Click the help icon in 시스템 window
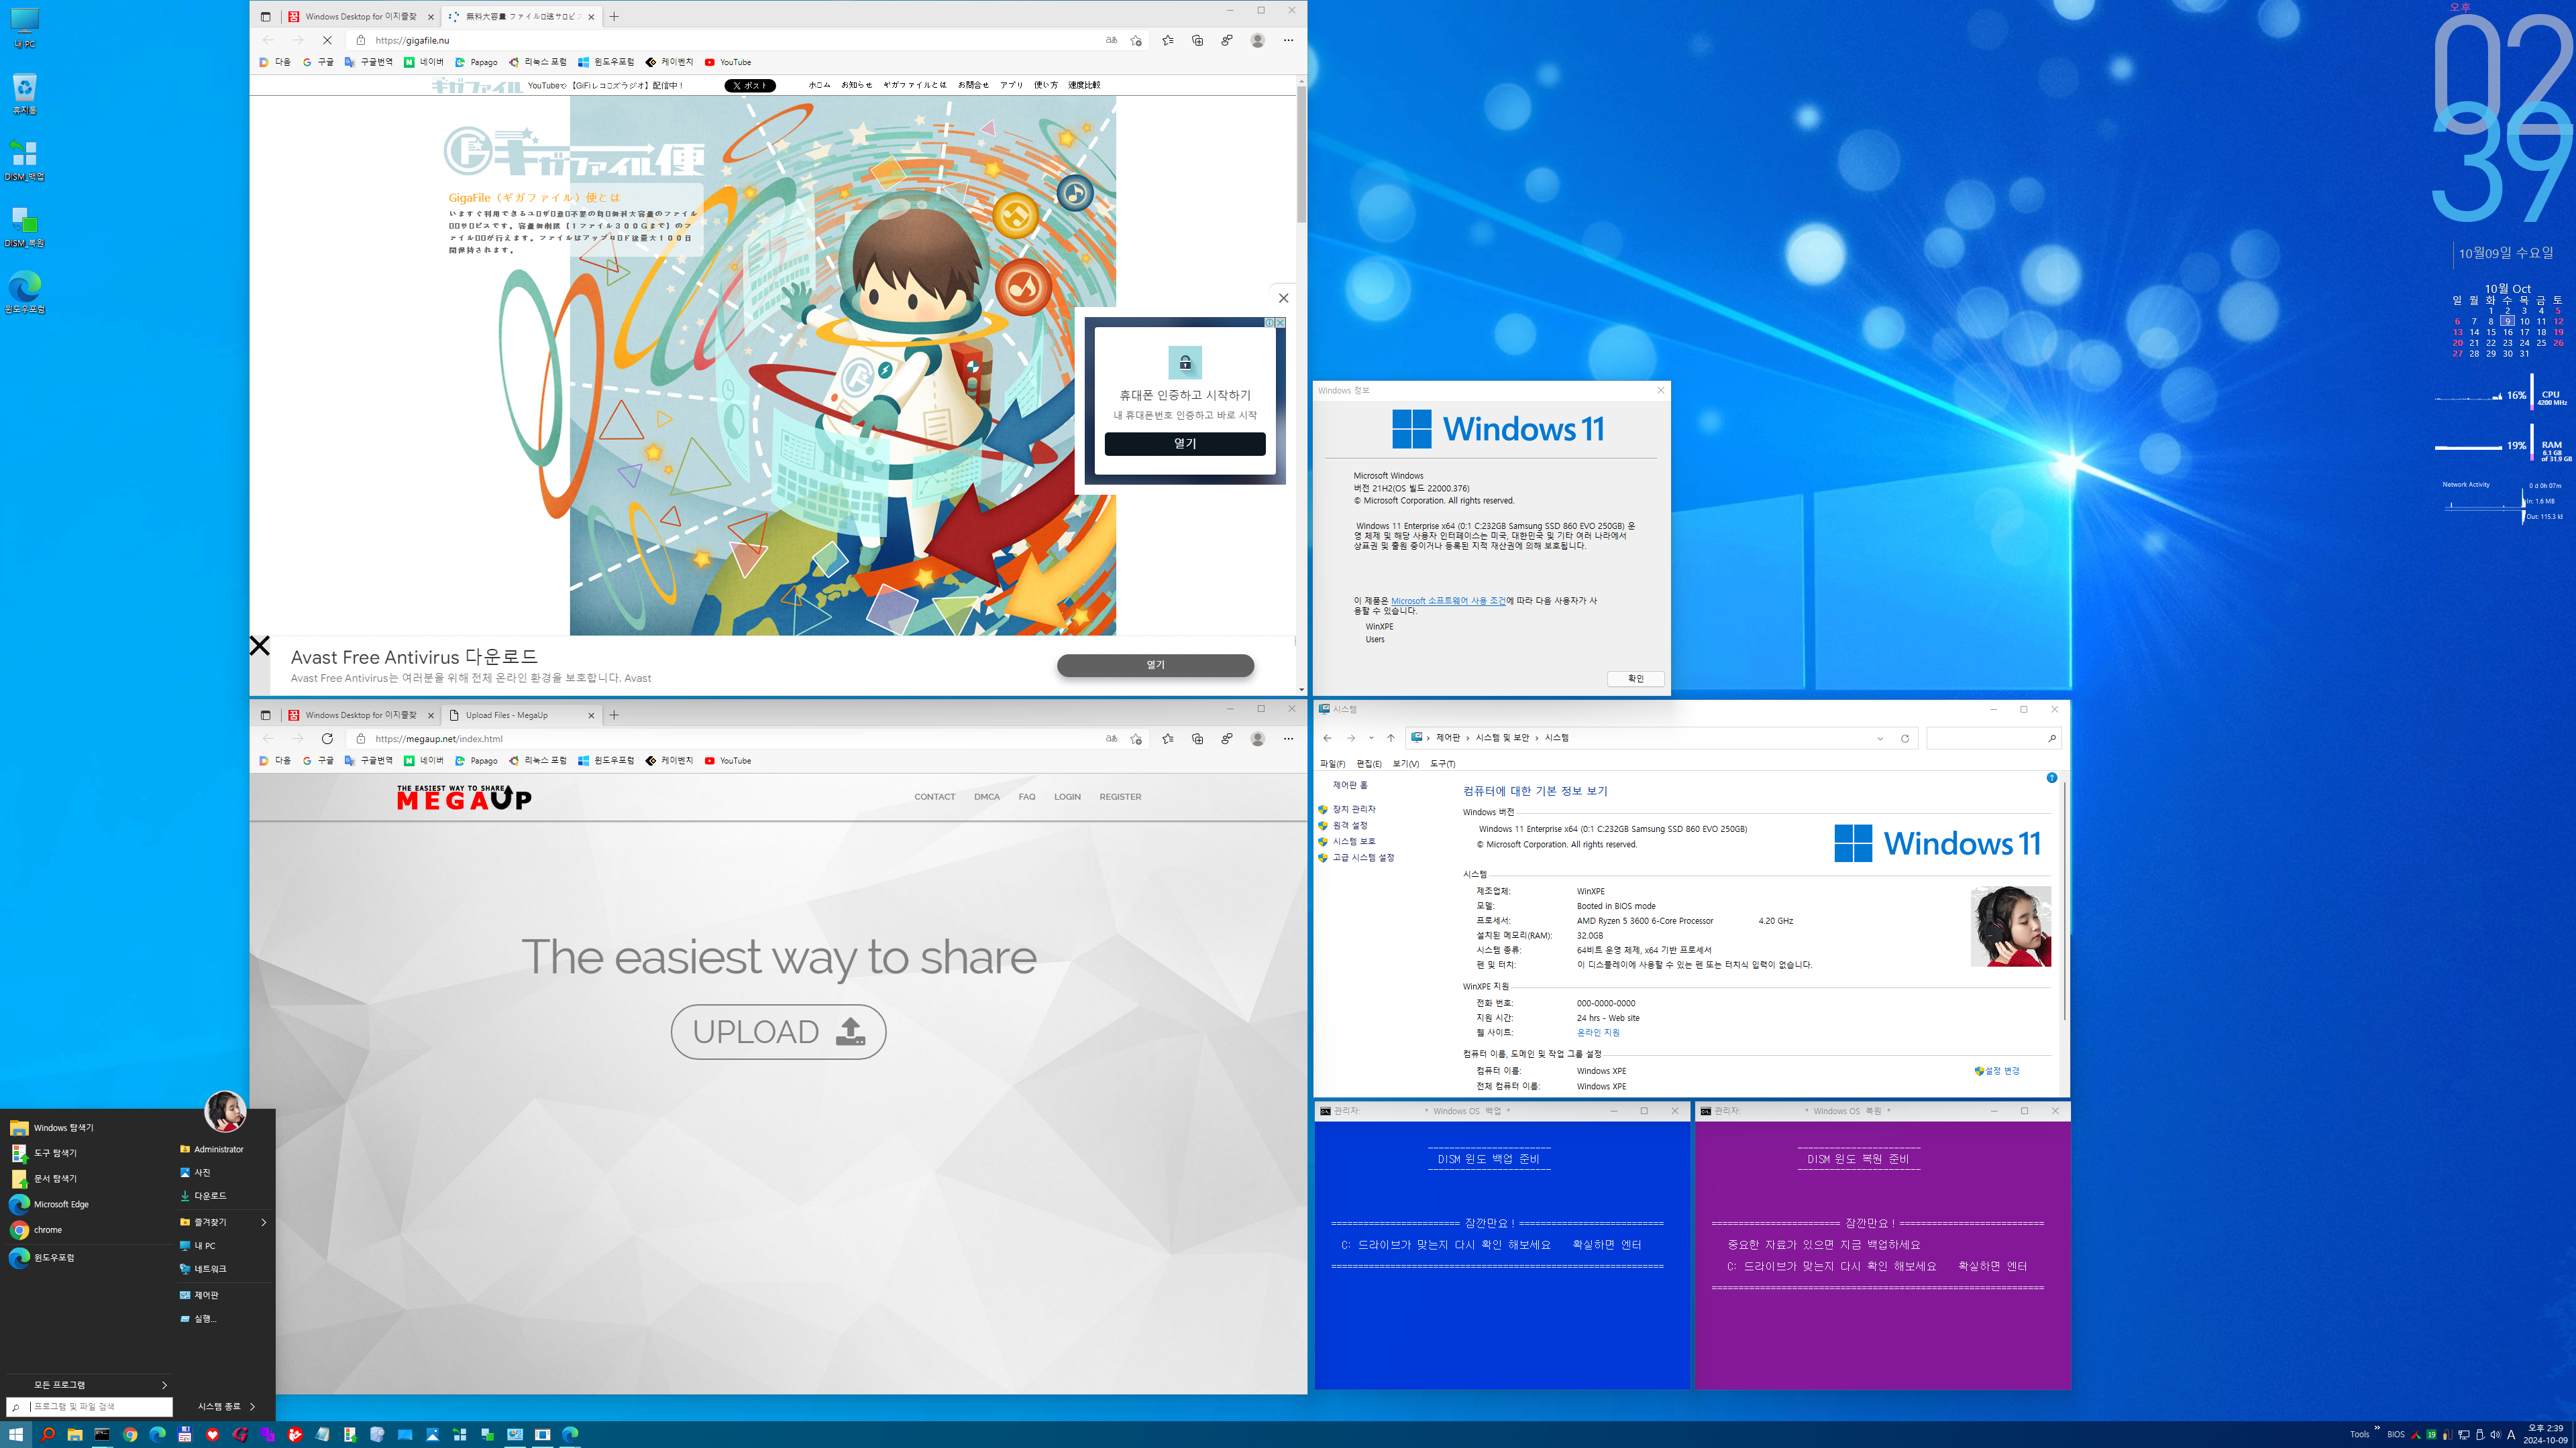Image resolution: width=2576 pixels, height=1448 pixels. click(x=2051, y=778)
